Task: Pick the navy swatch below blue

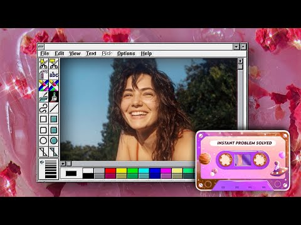Action: click(x=155, y=176)
